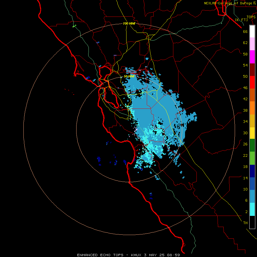This screenshot has height=257, width=257.
Task: Click the legend value '66'
Action: tap(245, 31)
